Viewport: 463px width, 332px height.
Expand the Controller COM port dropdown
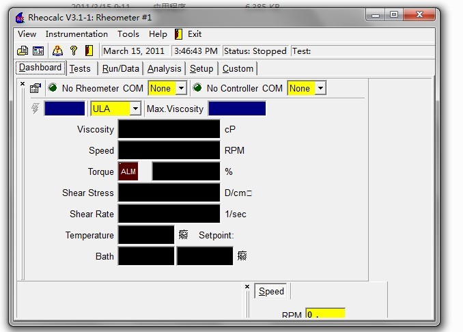320,88
